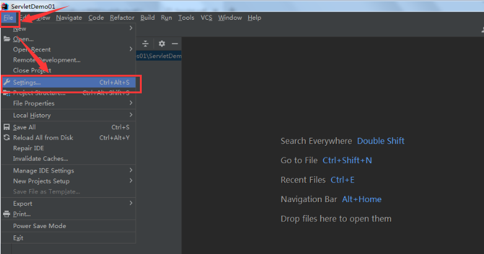Click the Print printer icon
The height and width of the screenshot is (254, 484).
click(6, 214)
